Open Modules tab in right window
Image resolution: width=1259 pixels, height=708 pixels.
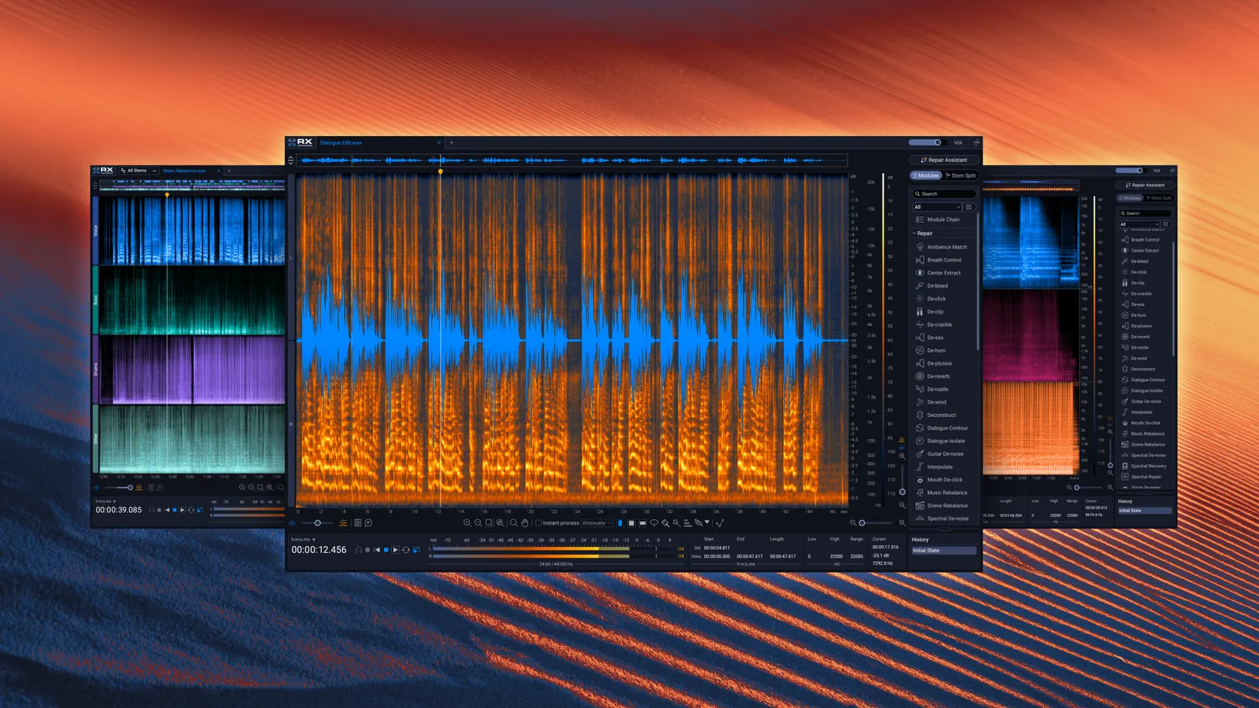1131,198
